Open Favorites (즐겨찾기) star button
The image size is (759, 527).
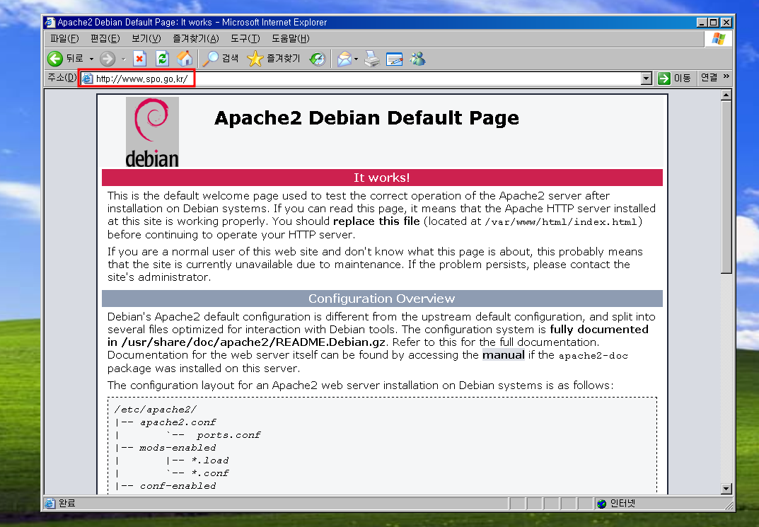[x=274, y=59]
